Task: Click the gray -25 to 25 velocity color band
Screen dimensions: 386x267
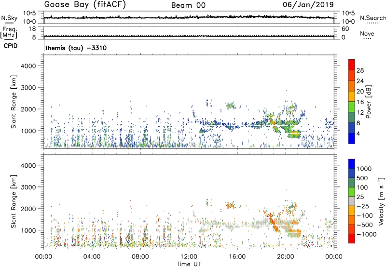Action: [352, 201]
